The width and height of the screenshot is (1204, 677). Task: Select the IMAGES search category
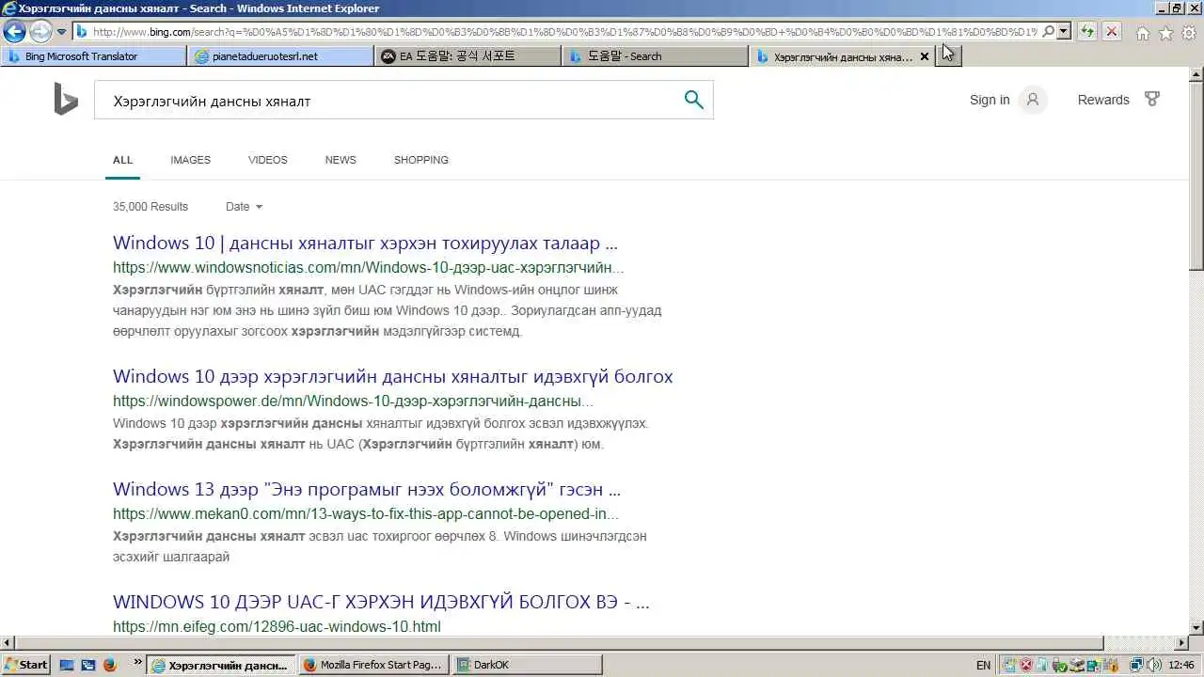point(191,160)
